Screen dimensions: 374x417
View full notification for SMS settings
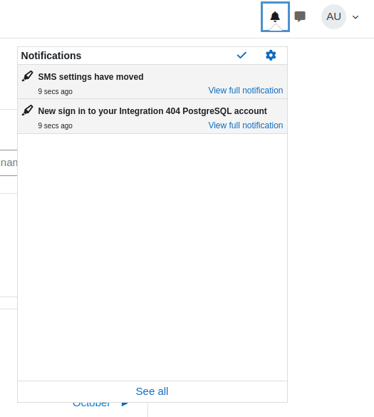245,91
